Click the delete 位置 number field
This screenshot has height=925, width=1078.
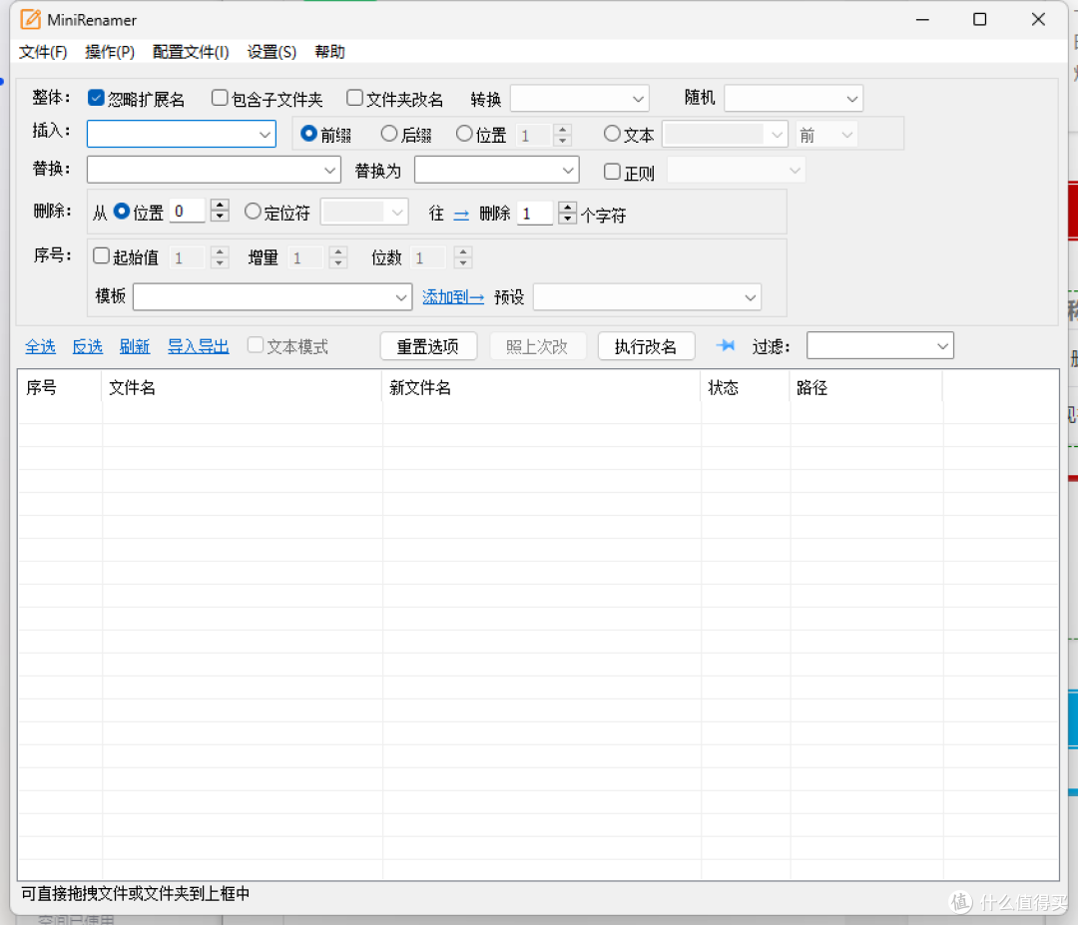[x=187, y=211]
